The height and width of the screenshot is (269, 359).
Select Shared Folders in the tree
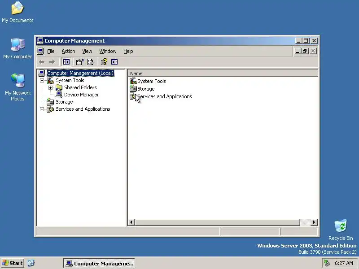tap(80, 87)
